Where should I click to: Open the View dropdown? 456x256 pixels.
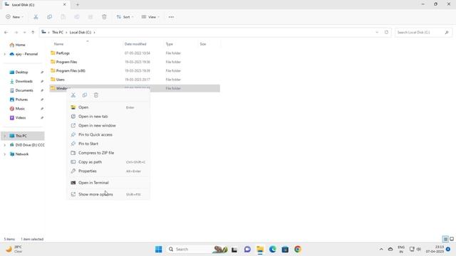tap(150, 17)
